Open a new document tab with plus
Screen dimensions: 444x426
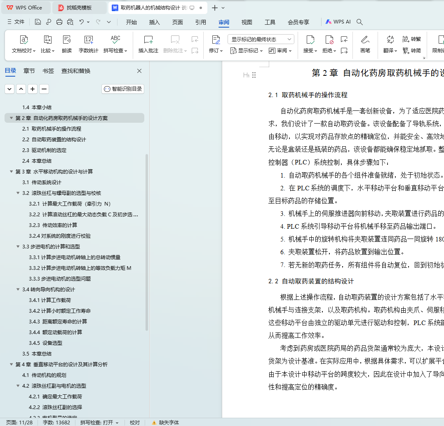pos(215,8)
